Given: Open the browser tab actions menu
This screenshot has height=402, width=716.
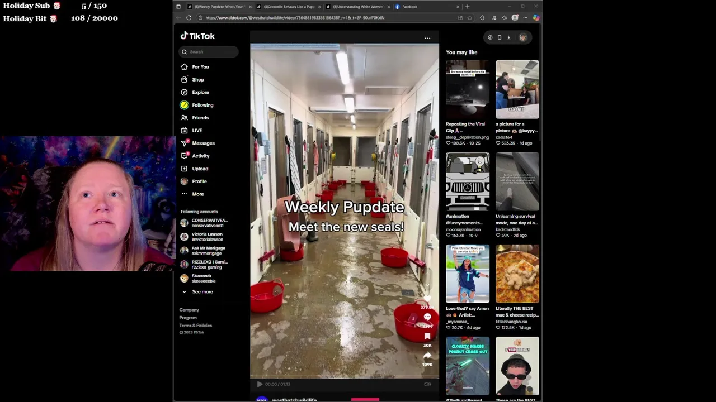Looking at the screenshot, I should (178, 7).
